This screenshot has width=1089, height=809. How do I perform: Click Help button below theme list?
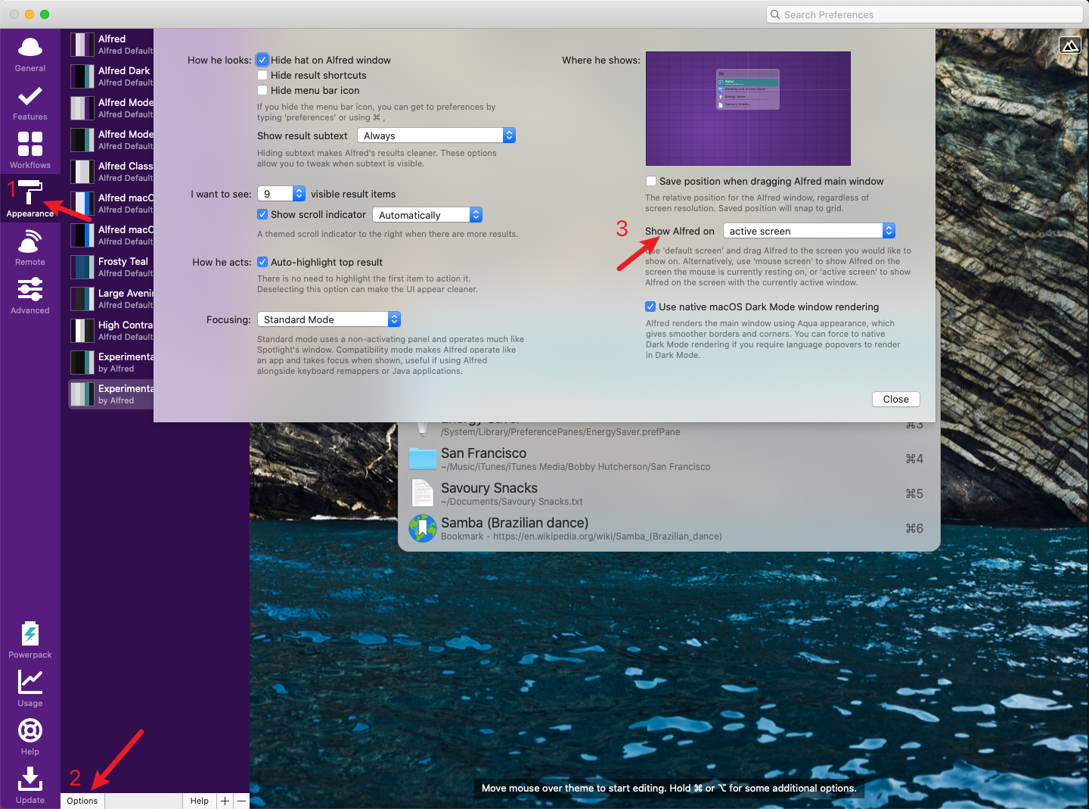(200, 801)
